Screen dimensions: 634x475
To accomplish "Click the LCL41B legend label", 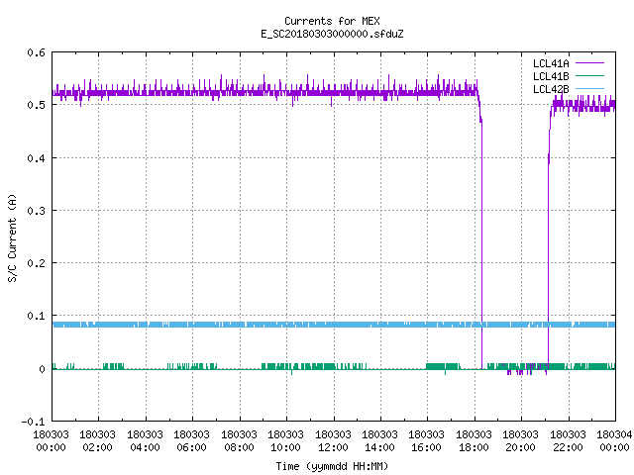I will [551, 76].
